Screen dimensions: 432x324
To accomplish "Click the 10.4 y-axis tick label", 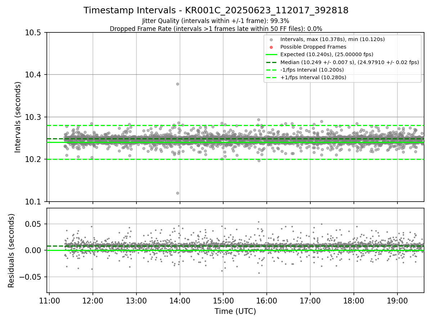I will coord(34,75).
